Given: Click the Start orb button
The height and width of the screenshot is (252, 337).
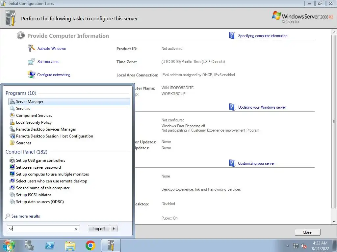Looking at the screenshot, I should click(9, 245).
